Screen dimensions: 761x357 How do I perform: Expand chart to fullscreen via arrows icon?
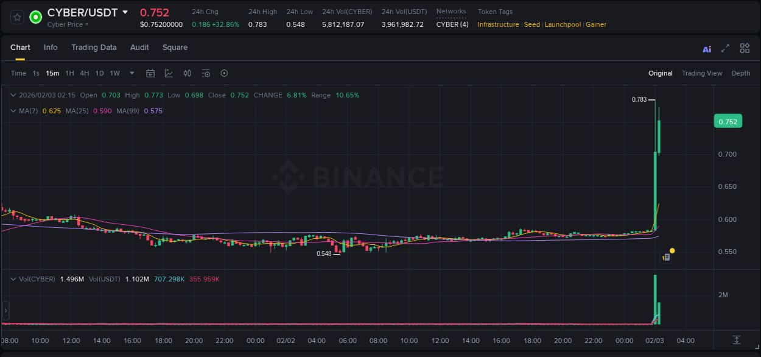(x=725, y=48)
